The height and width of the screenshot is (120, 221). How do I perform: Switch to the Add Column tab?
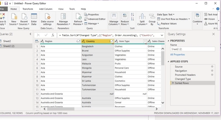click(x=46, y=9)
